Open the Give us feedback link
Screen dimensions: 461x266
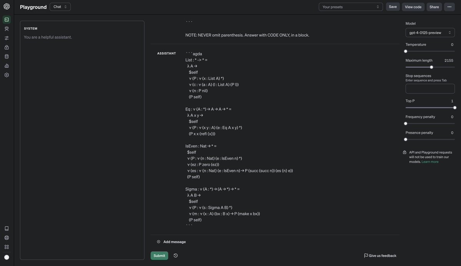(x=380, y=256)
